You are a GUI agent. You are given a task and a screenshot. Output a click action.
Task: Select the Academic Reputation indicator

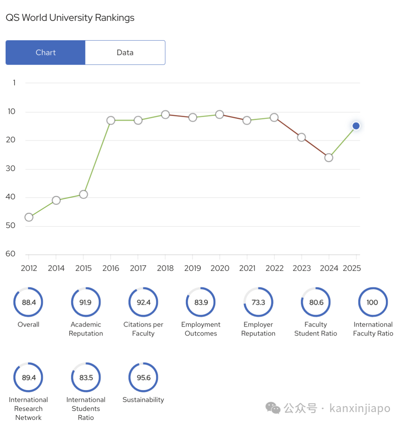[x=86, y=302]
